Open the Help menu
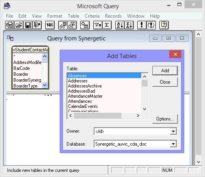 (x=155, y=16)
